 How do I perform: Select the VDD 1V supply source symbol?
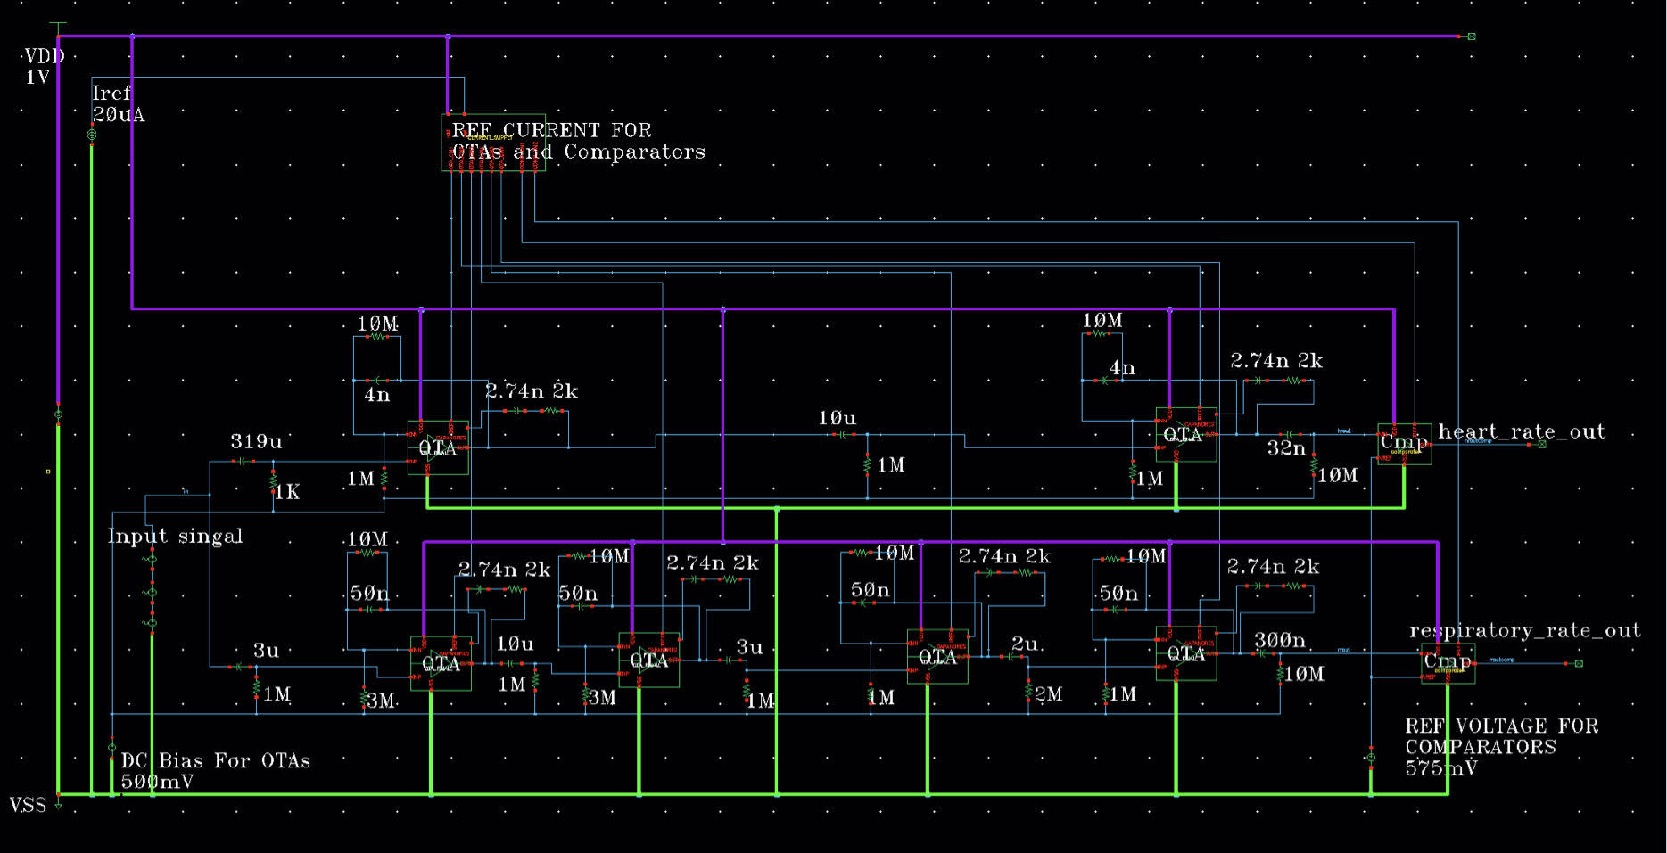pyautogui.click(x=58, y=414)
